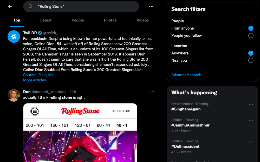This screenshot has width=260, height=162.
Task: Switch to Videos tab
Action: 142,20
